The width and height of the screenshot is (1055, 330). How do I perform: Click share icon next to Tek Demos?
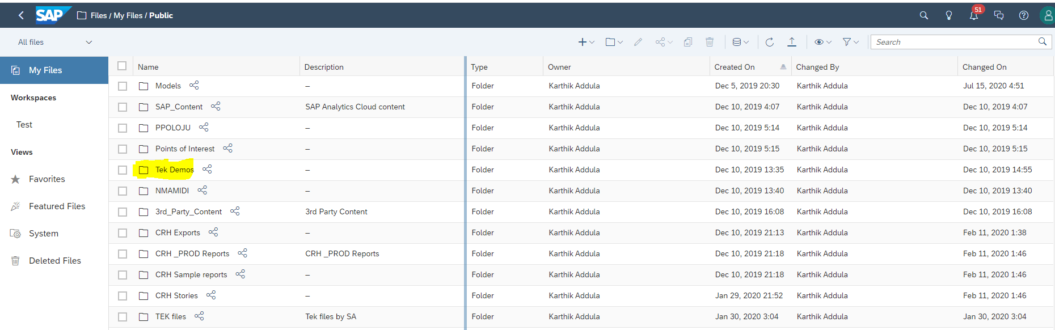pos(207,169)
